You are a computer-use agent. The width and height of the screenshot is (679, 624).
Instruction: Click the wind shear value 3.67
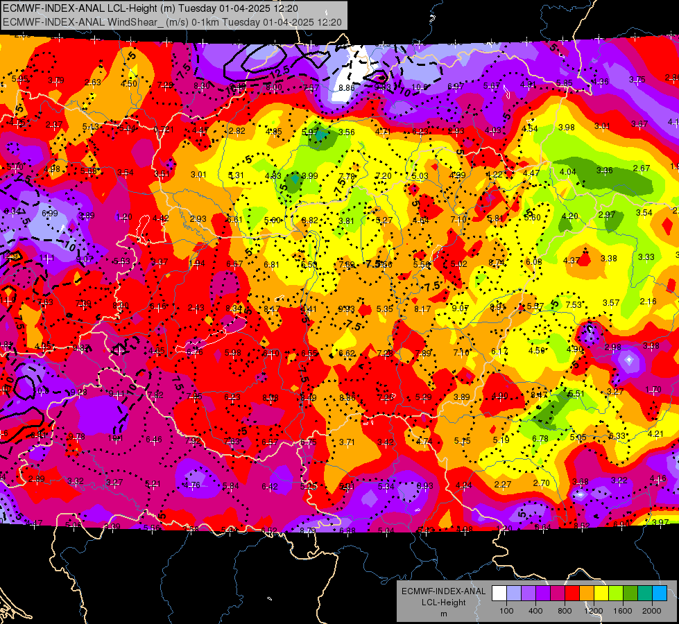click(x=639, y=124)
